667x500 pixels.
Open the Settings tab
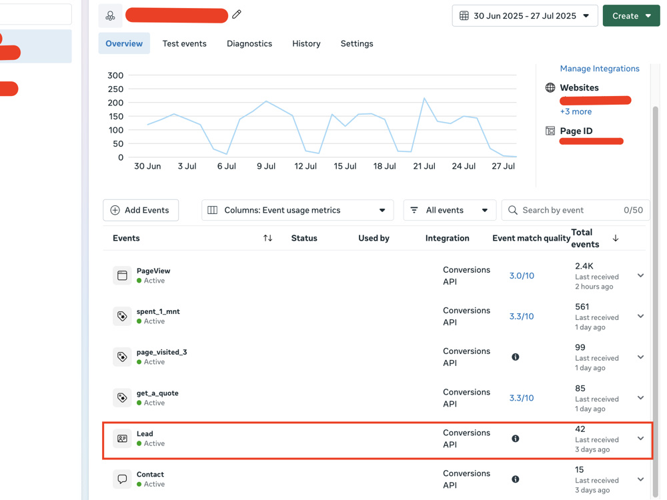[356, 43]
